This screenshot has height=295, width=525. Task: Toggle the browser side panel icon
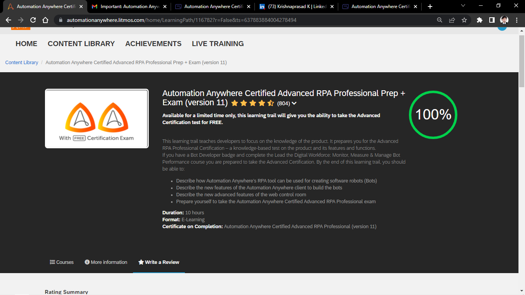(x=492, y=20)
